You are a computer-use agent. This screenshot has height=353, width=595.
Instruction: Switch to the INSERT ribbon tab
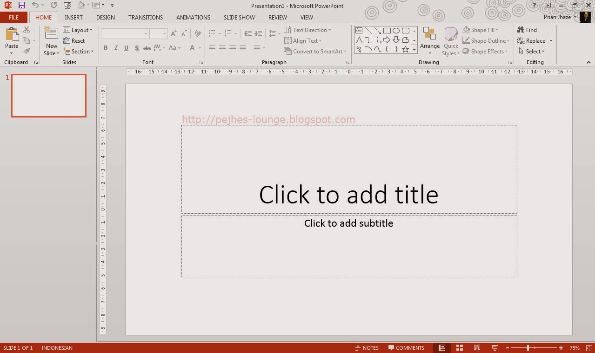click(74, 17)
